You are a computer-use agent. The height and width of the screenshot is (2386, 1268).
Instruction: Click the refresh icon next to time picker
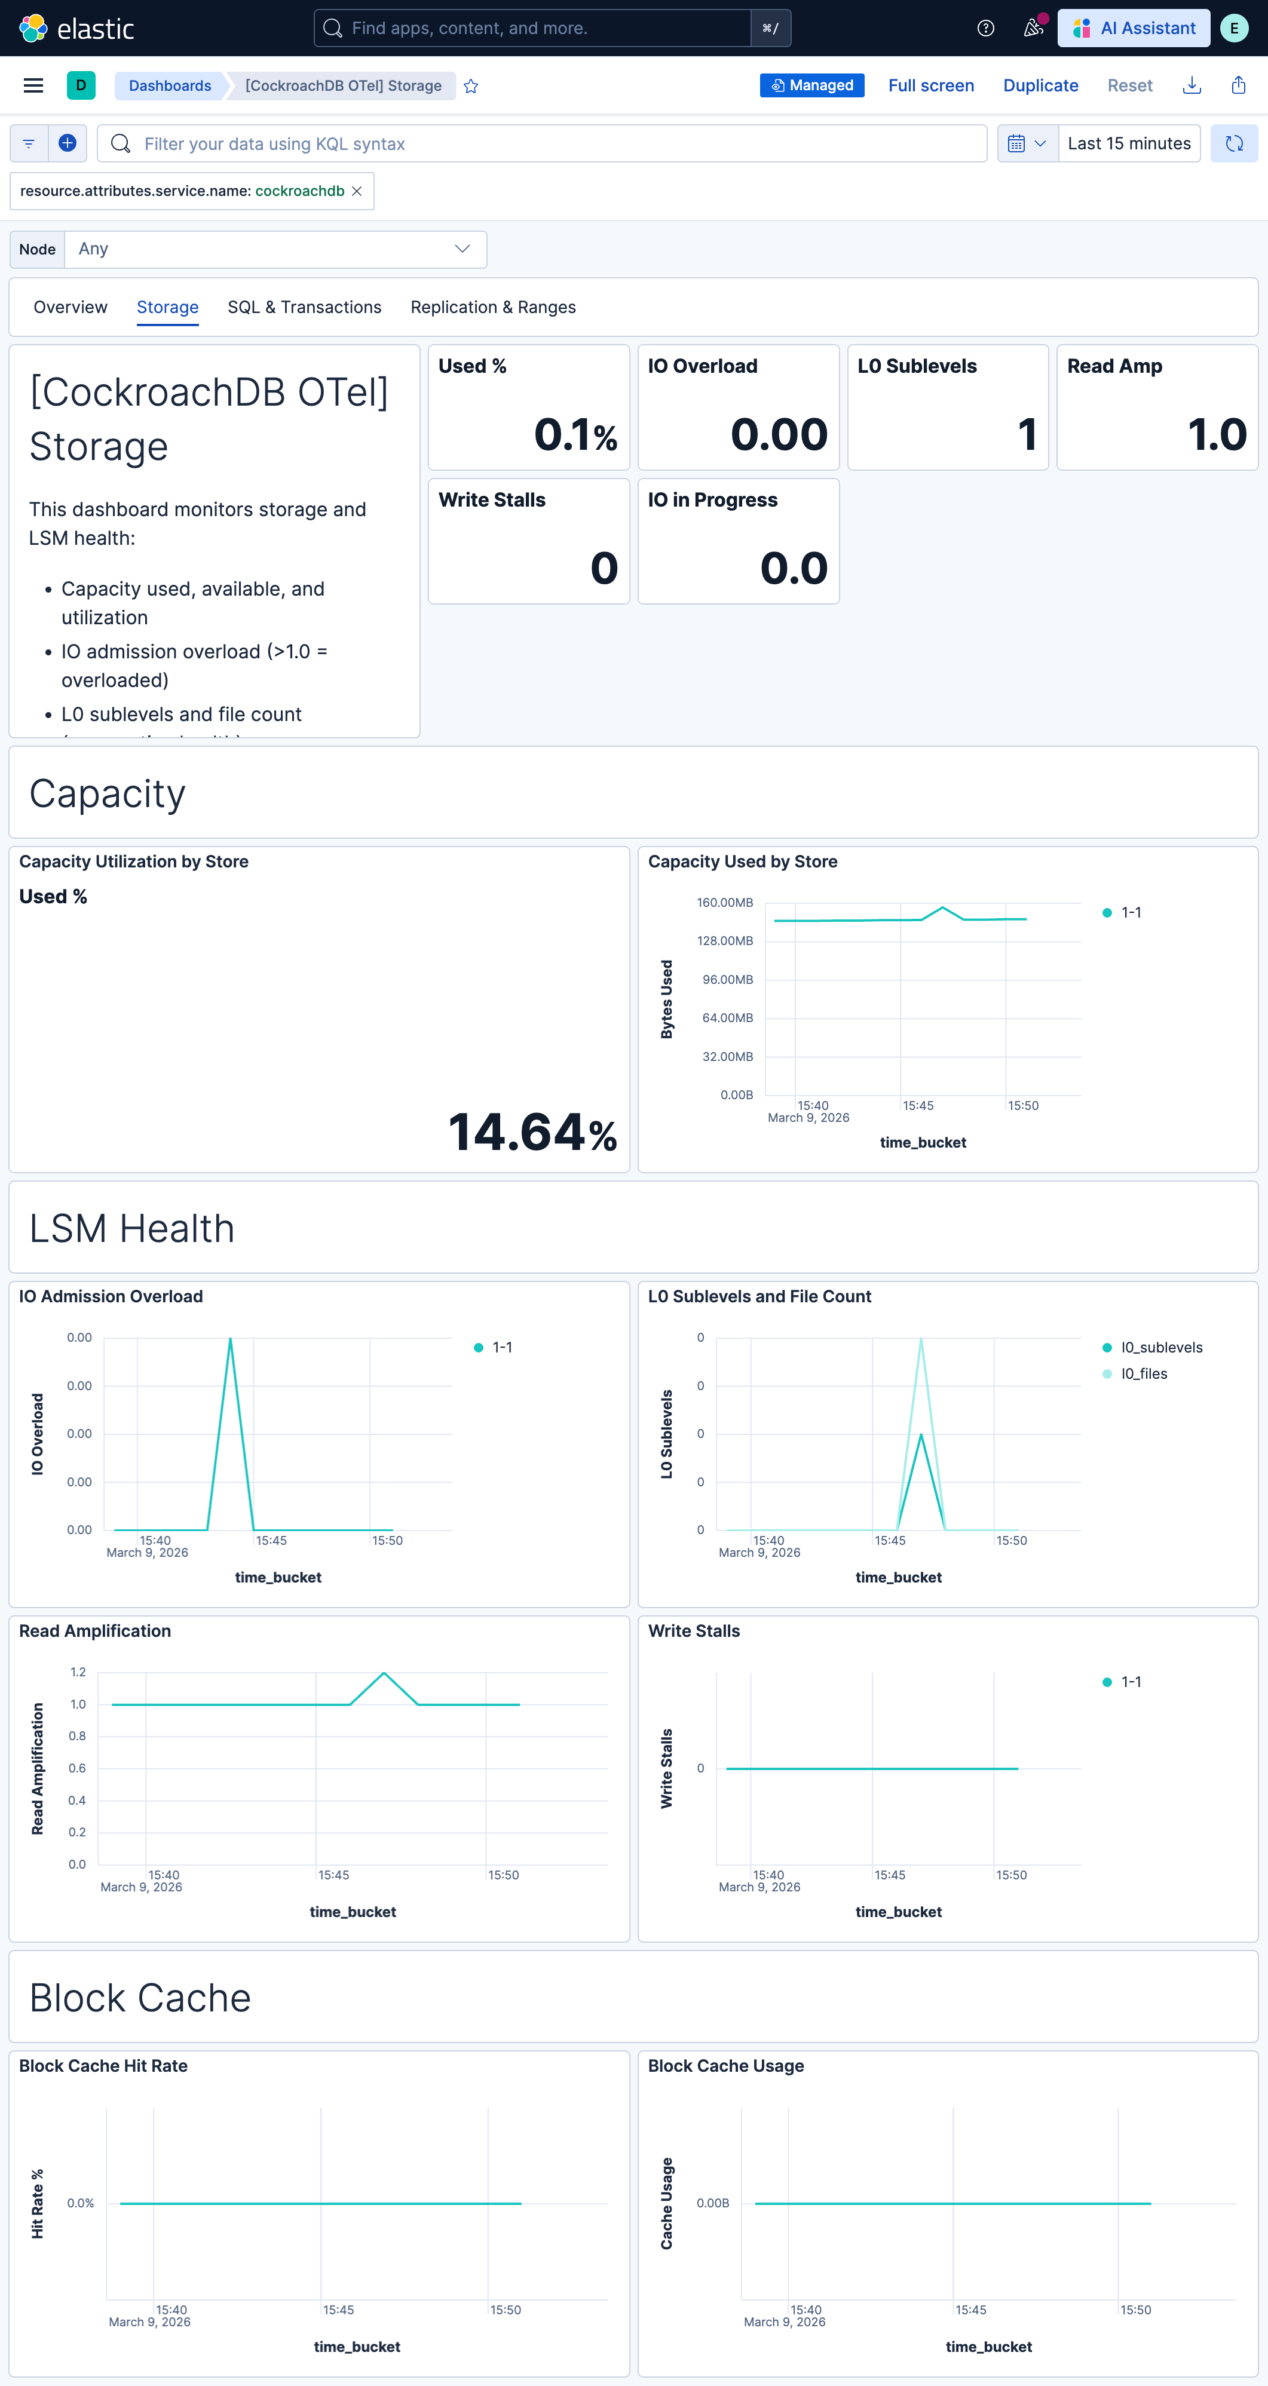click(1234, 143)
